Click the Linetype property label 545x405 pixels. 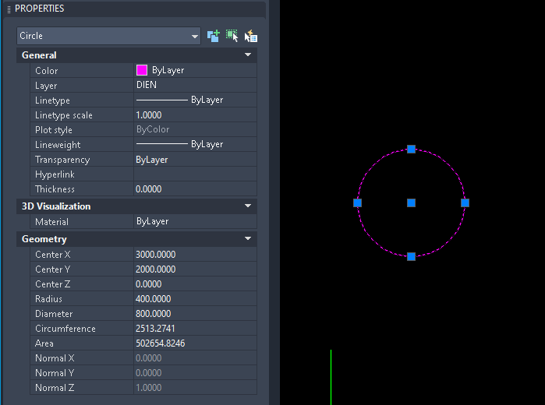pyautogui.click(x=52, y=100)
